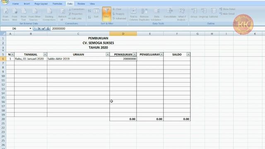265x149 pixels.
Task: Click the Name Box showing D6
Action: point(14,29)
